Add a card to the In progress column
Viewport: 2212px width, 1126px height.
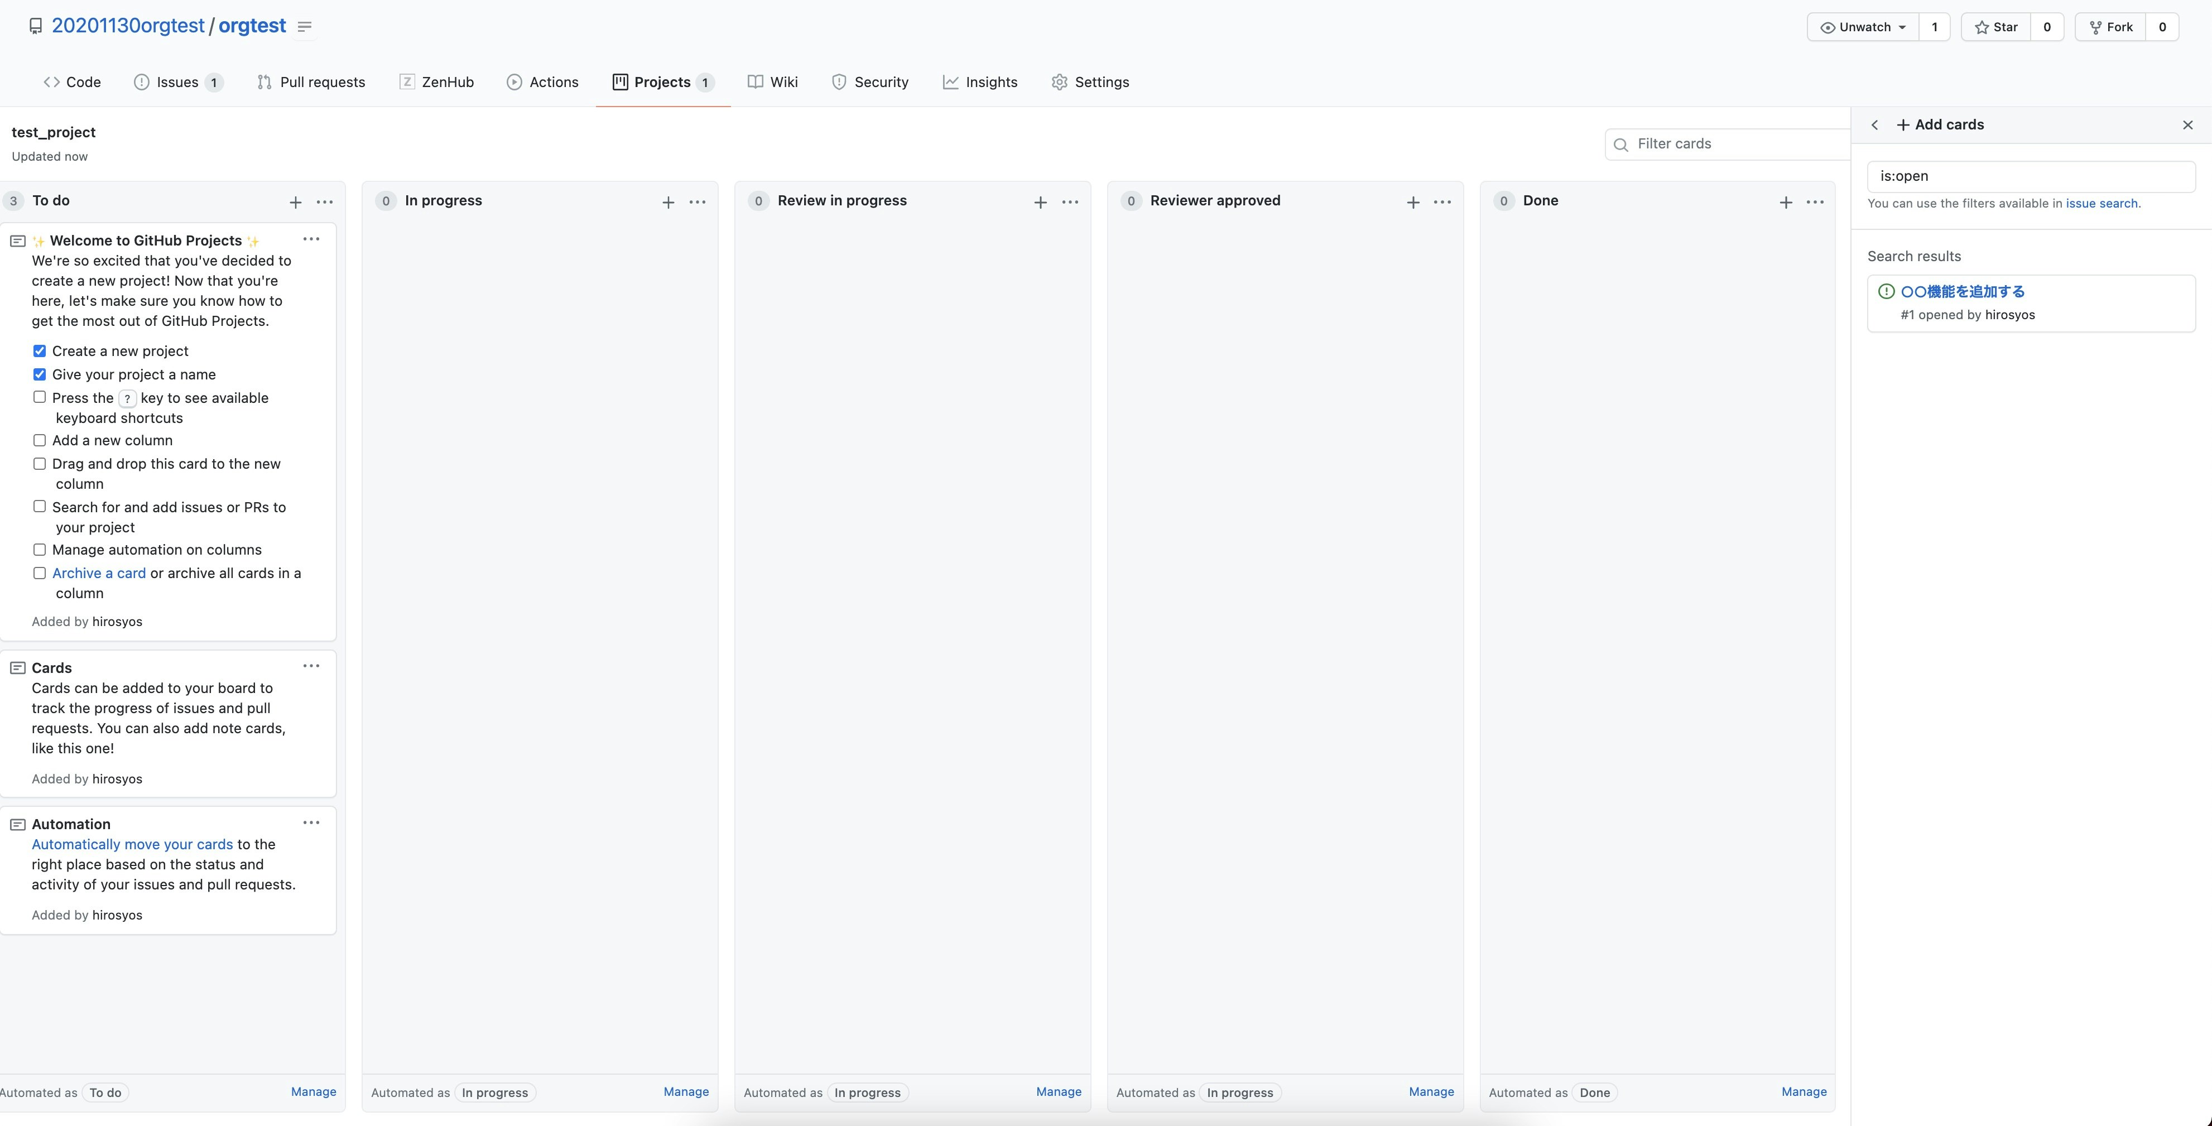(x=668, y=202)
